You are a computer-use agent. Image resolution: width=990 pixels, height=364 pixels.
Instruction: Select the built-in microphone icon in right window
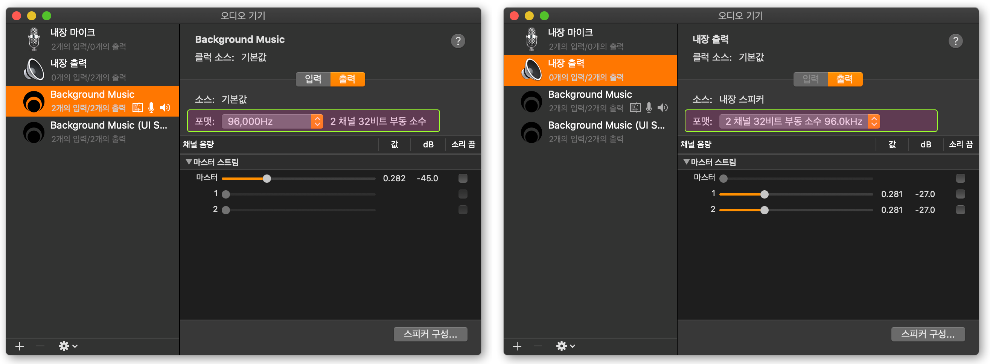(x=532, y=39)
